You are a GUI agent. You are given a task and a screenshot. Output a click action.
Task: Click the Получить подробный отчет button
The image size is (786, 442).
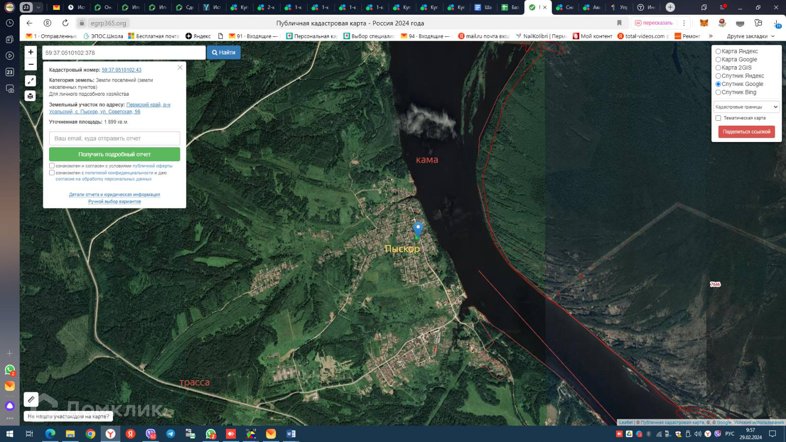pyautogui.click(x=114, y=154)
